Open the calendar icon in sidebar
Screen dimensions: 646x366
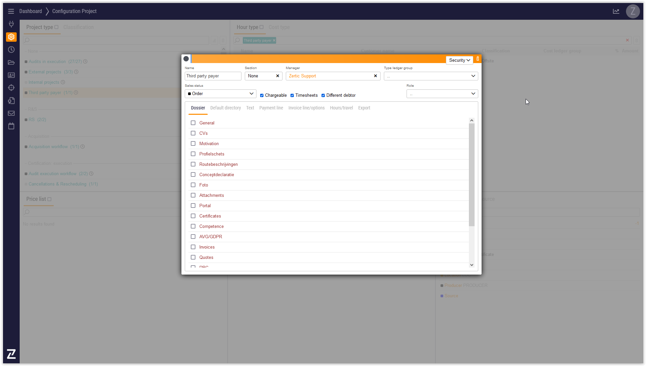click(11, 126)
